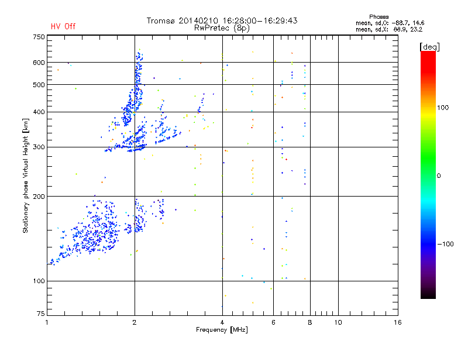Click the x-axis tick label '2'
The image size is (468, 351).
tap(135, 322)
